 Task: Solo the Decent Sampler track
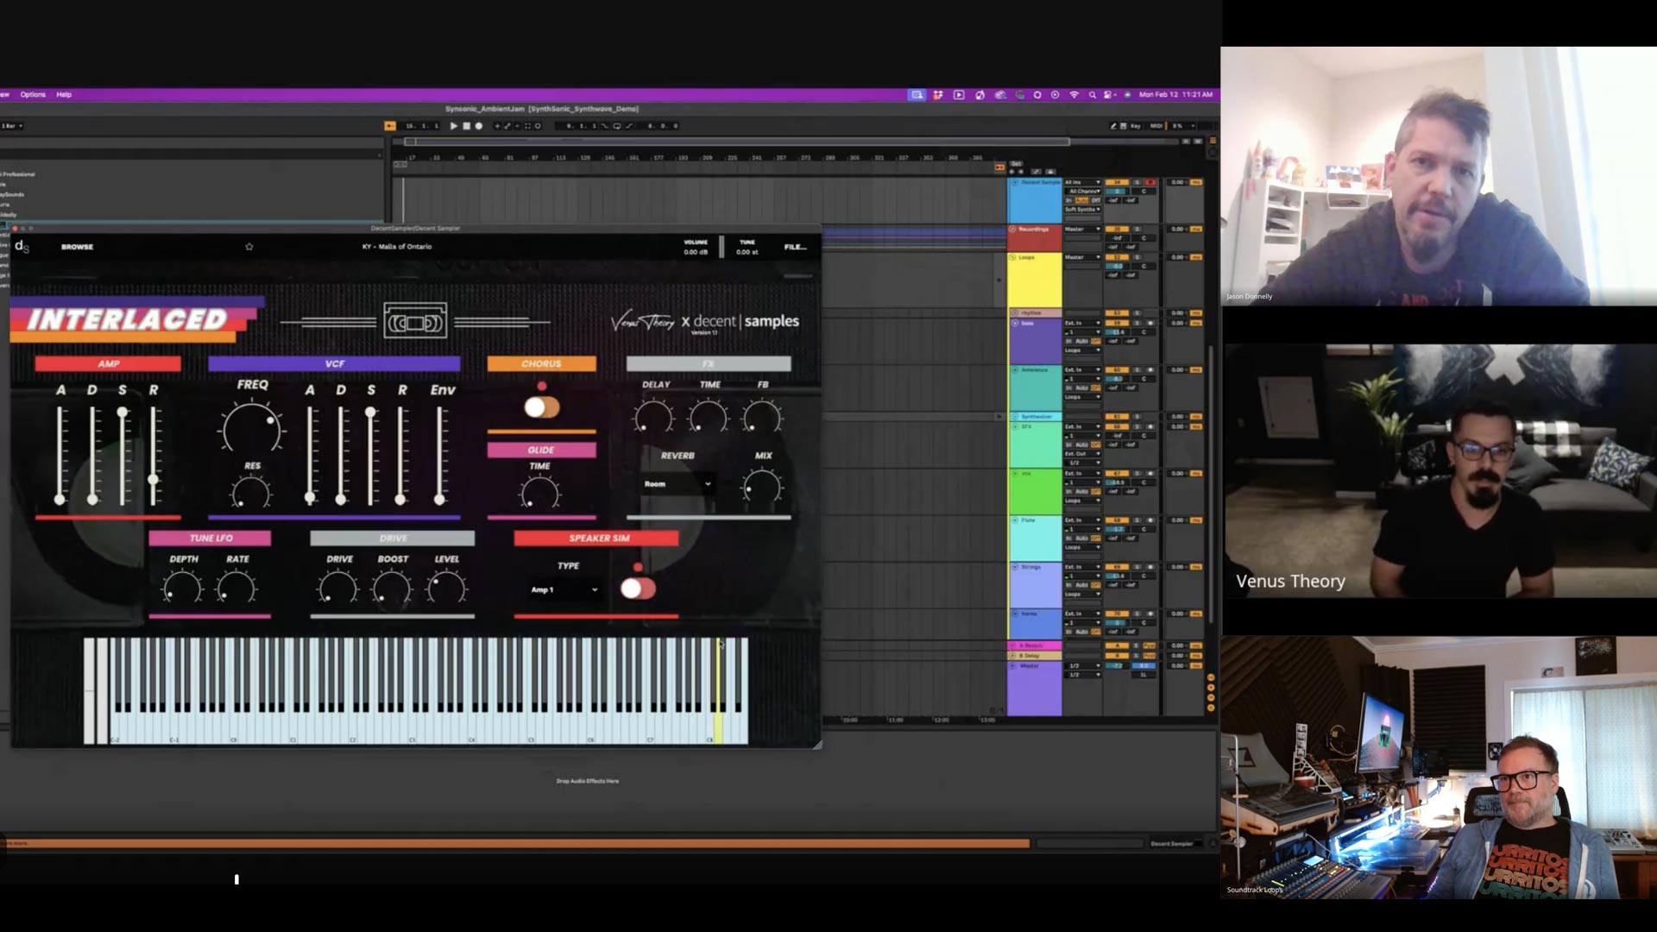coord(1137,183)
